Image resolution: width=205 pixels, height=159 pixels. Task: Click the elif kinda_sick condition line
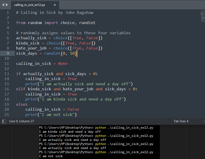click(77, 89)
